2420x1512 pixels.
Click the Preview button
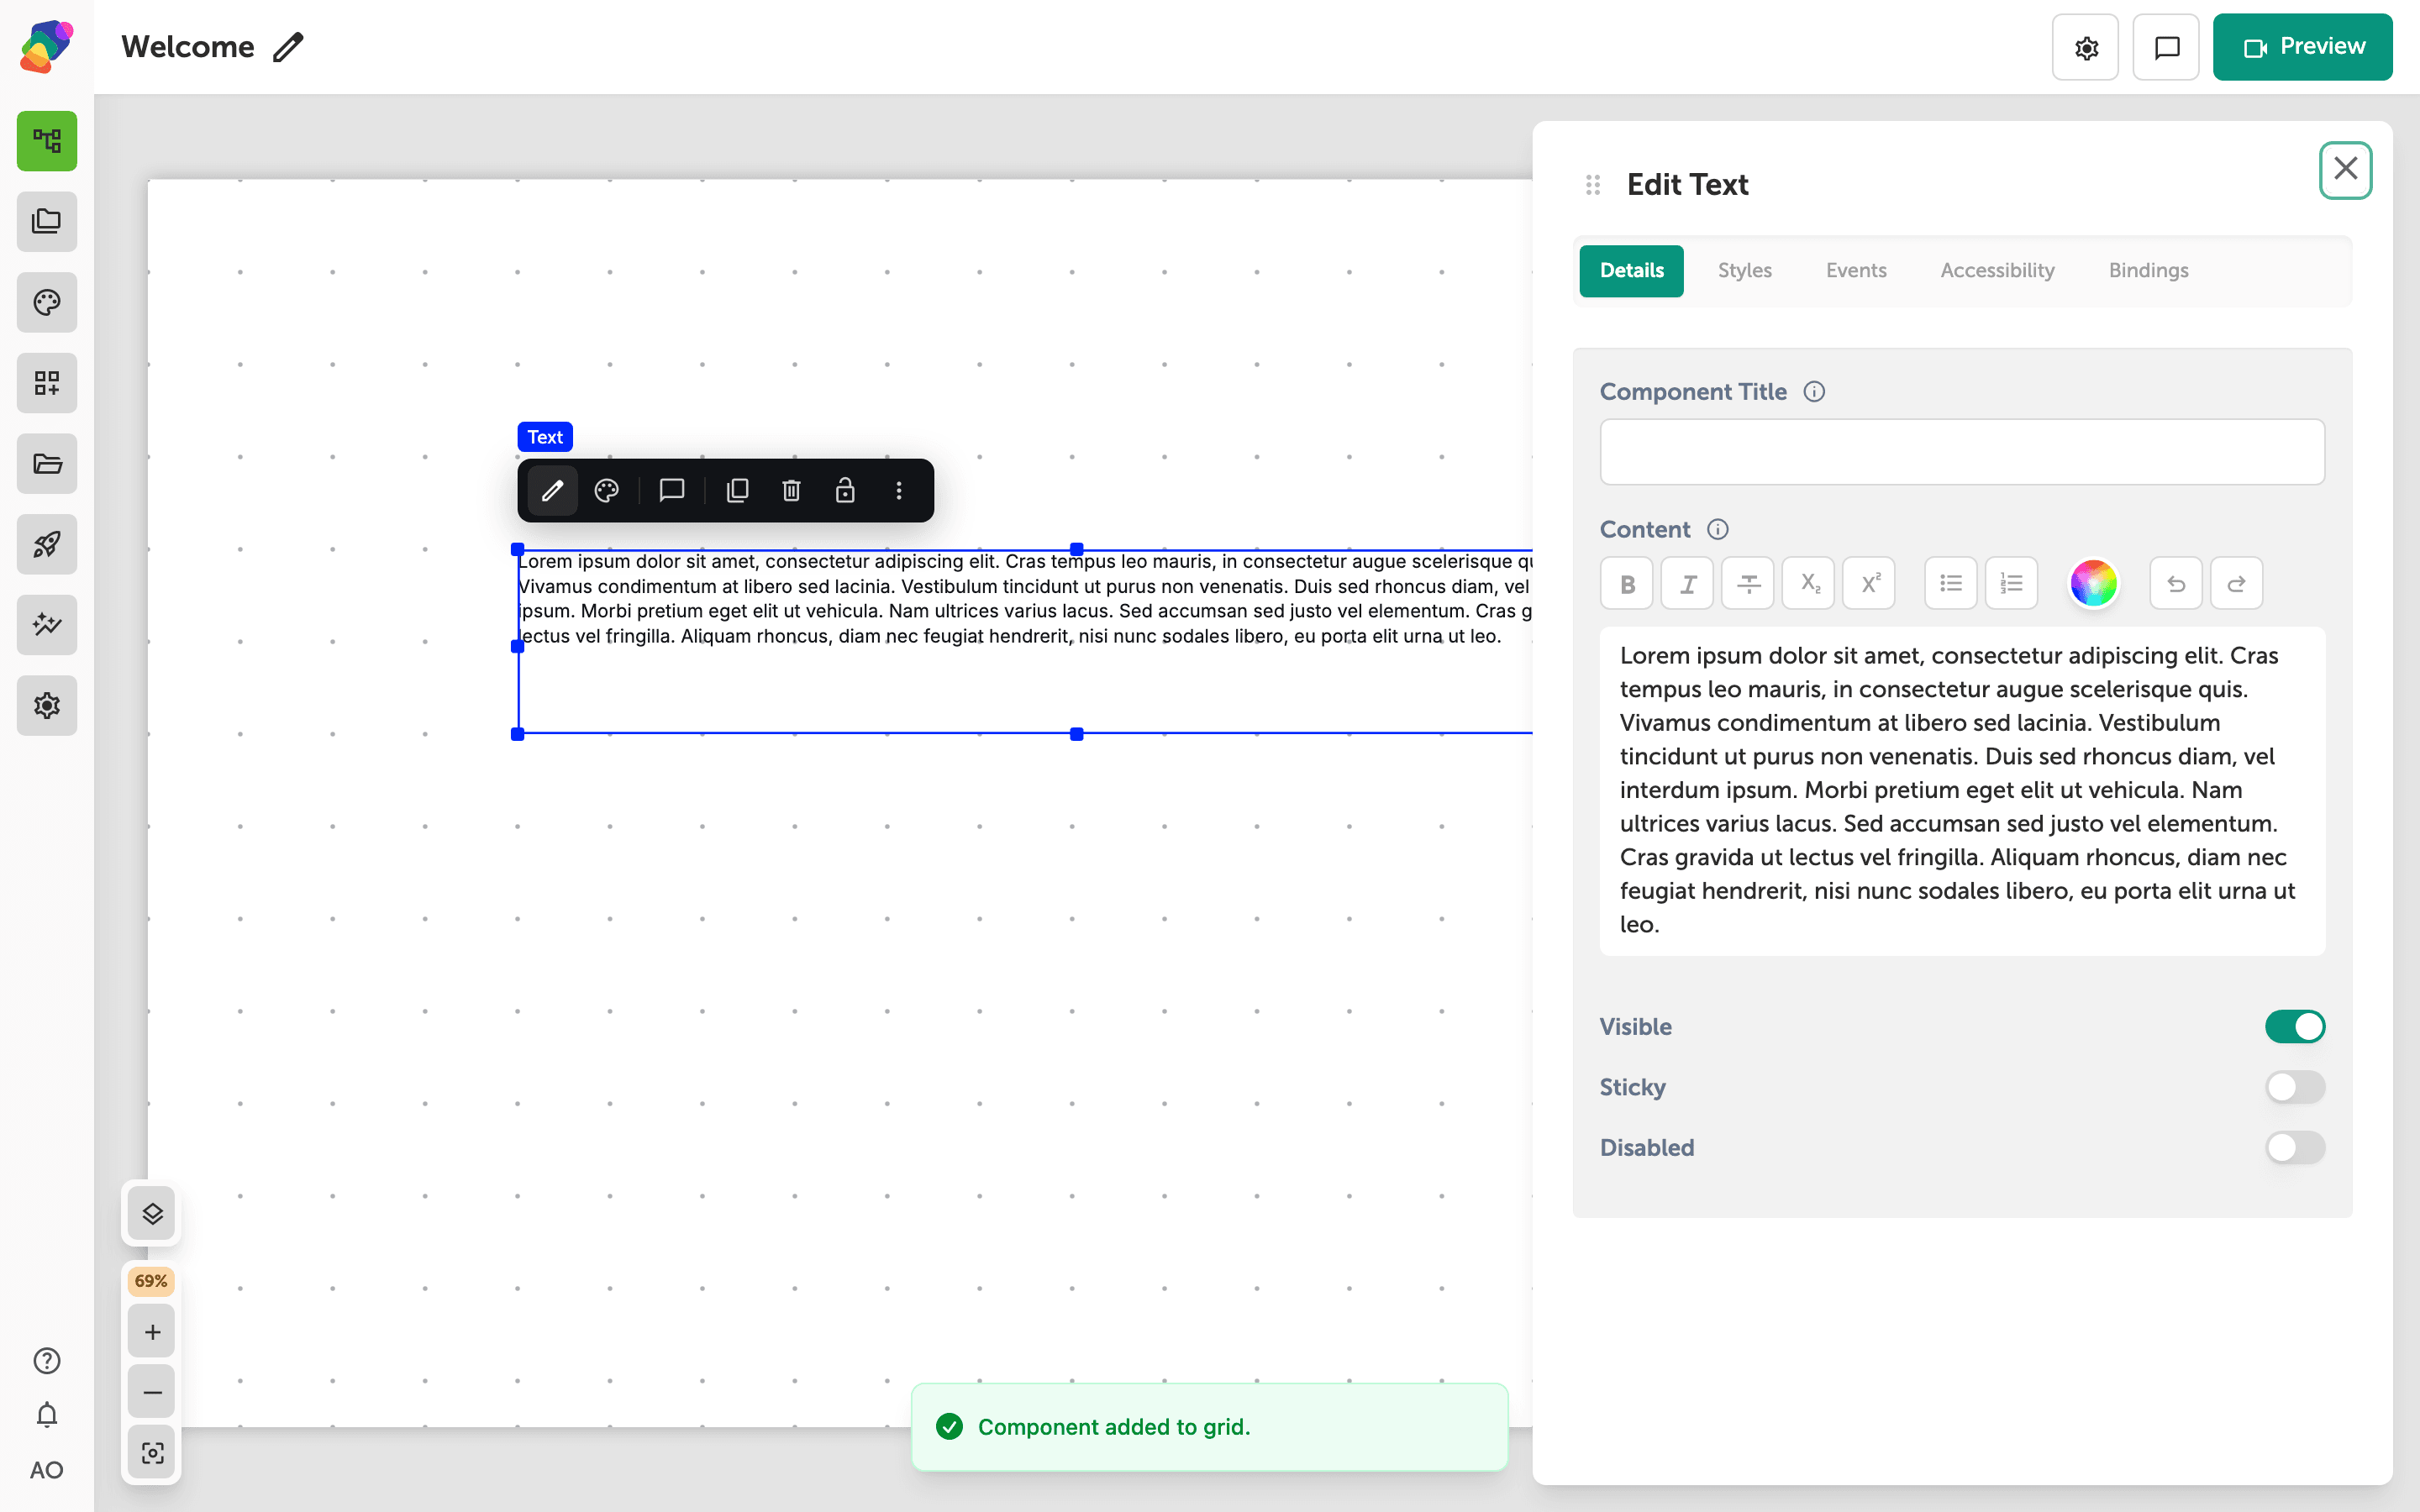tap(2302, 47)
